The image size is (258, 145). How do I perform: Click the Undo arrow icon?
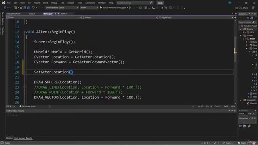point(33,8)
